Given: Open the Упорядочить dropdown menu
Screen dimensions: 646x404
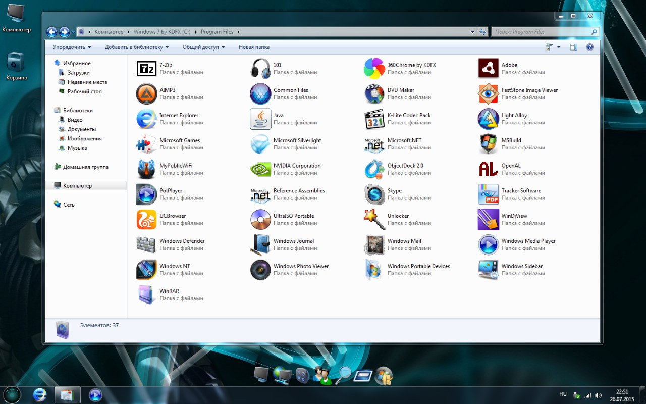Looking at the screenshot, I should click(x=72, y=47).
